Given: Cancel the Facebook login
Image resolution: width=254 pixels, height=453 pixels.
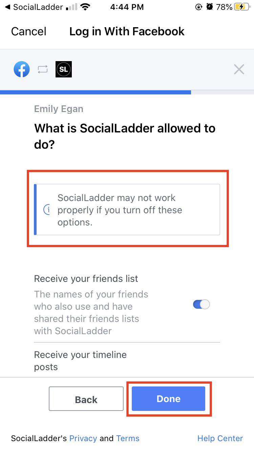Looking at the screenshot, I should pyautogui.click(x=29, y=32).
